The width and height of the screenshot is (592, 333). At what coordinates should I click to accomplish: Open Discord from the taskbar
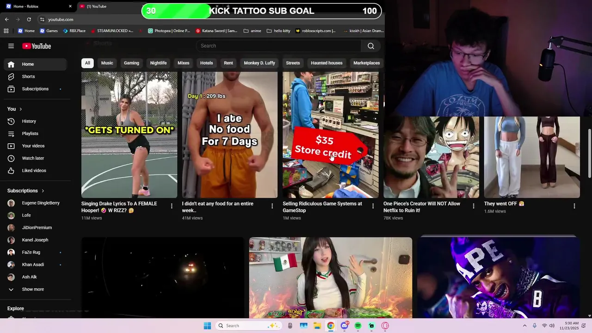tap(344, 326)
